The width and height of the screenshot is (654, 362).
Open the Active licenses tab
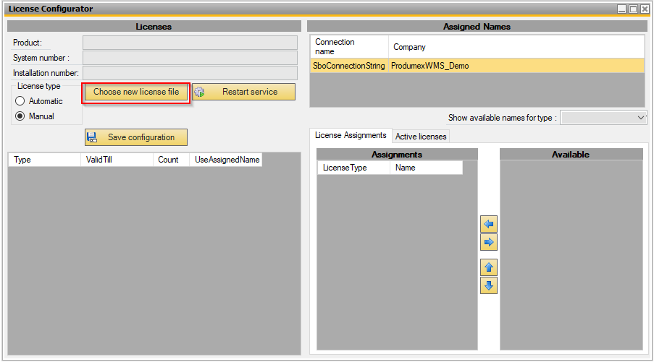pyautogui.click(x=421, y=137)
